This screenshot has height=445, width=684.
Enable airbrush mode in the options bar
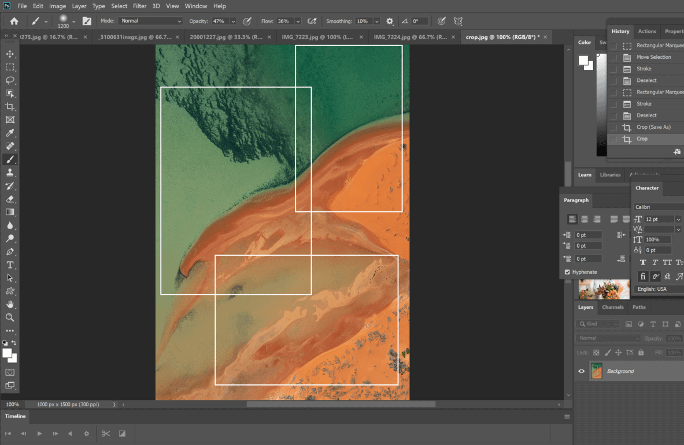point(312,20)
